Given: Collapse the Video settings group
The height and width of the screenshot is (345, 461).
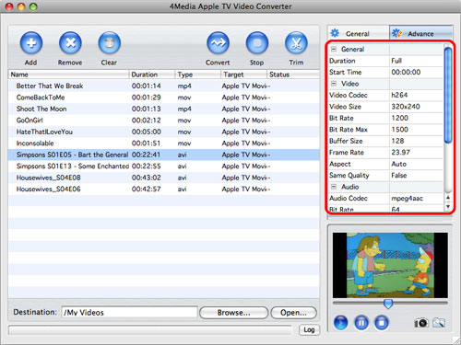Looking at the screenshot, I should [x=334, y=84].
